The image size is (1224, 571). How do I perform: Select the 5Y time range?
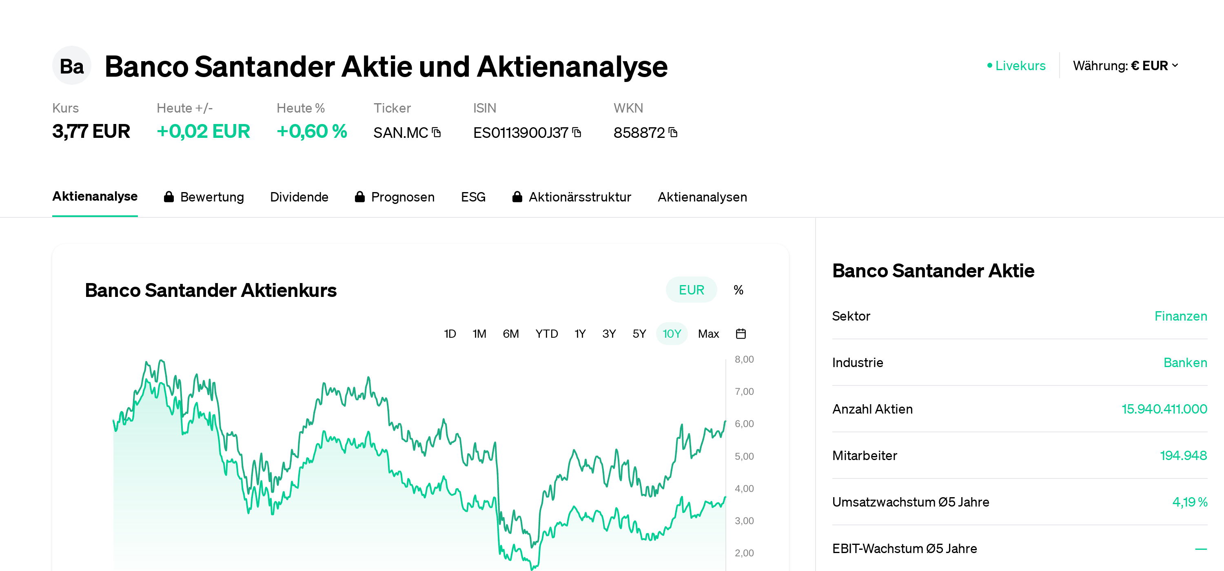(x=639, y=334)
